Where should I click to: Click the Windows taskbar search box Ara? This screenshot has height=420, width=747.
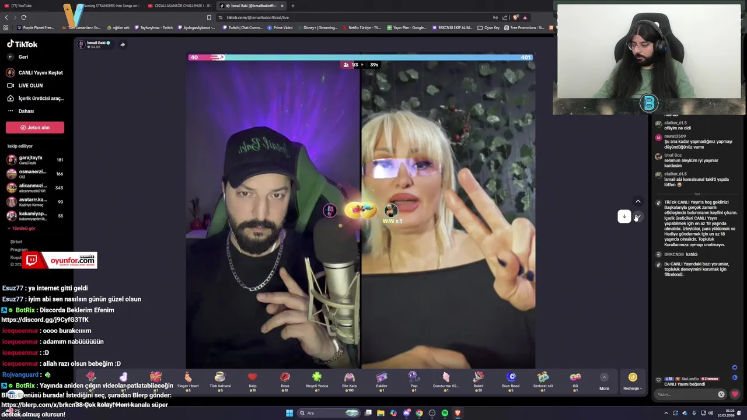point(328,413)
